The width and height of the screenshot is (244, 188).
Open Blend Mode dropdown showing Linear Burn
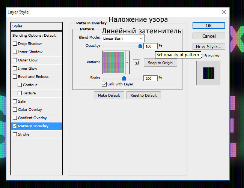click(x=123, y=38)
